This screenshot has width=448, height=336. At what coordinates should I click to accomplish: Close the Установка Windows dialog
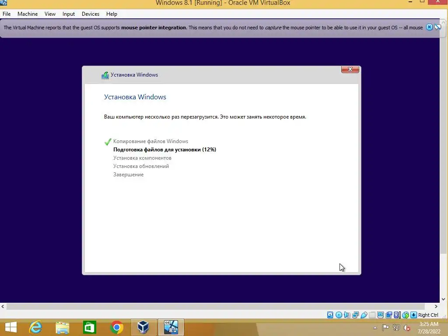click(350, 69)
